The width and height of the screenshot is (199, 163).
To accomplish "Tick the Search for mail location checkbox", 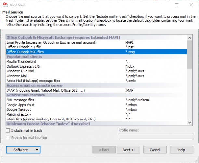I will [x=8, y=138].
